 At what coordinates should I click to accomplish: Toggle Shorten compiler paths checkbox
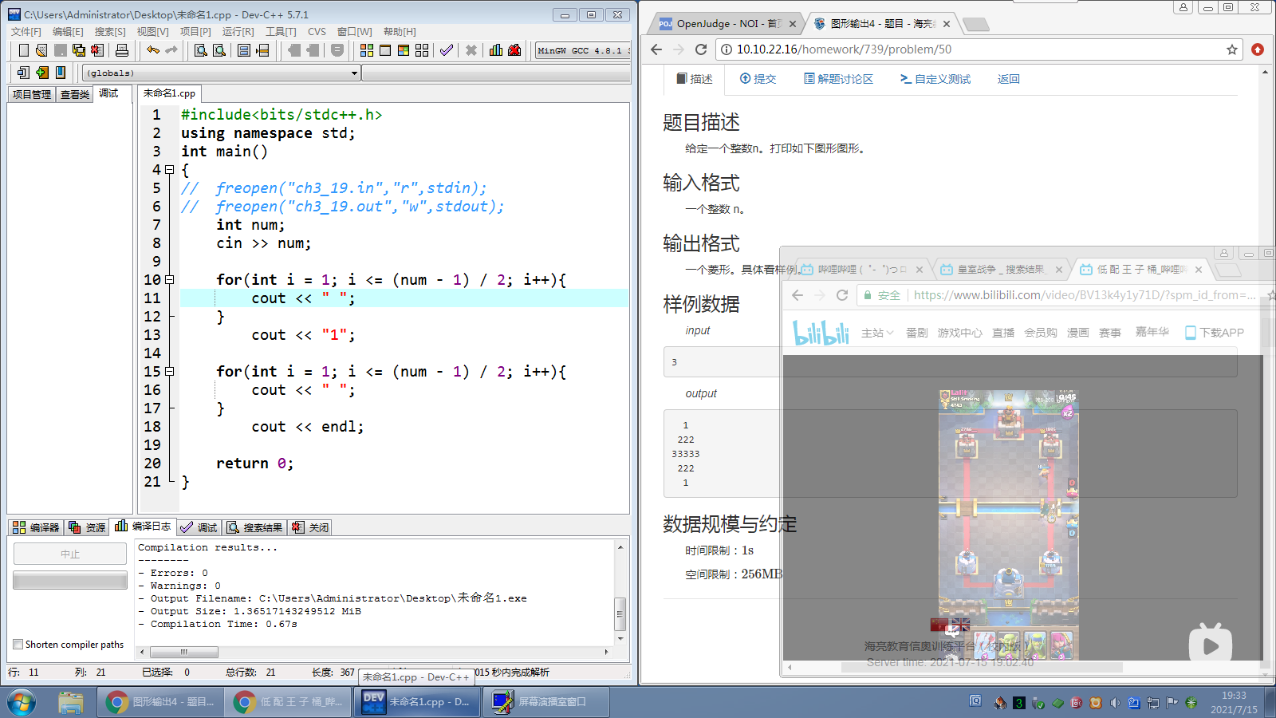[18, 645]
